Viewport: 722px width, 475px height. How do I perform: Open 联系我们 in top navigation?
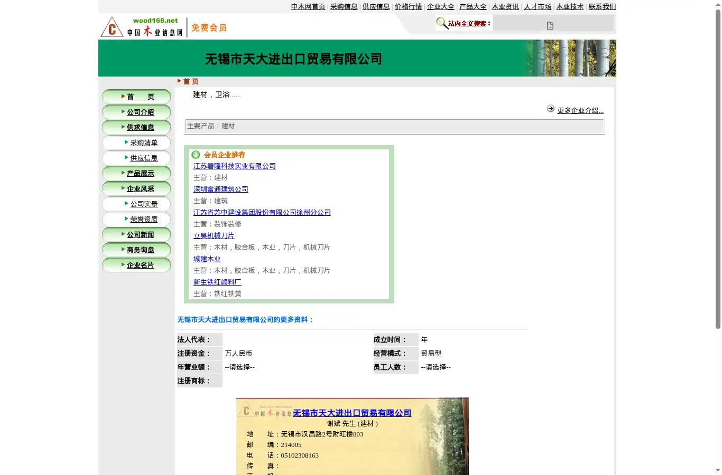tap(602, 7)
